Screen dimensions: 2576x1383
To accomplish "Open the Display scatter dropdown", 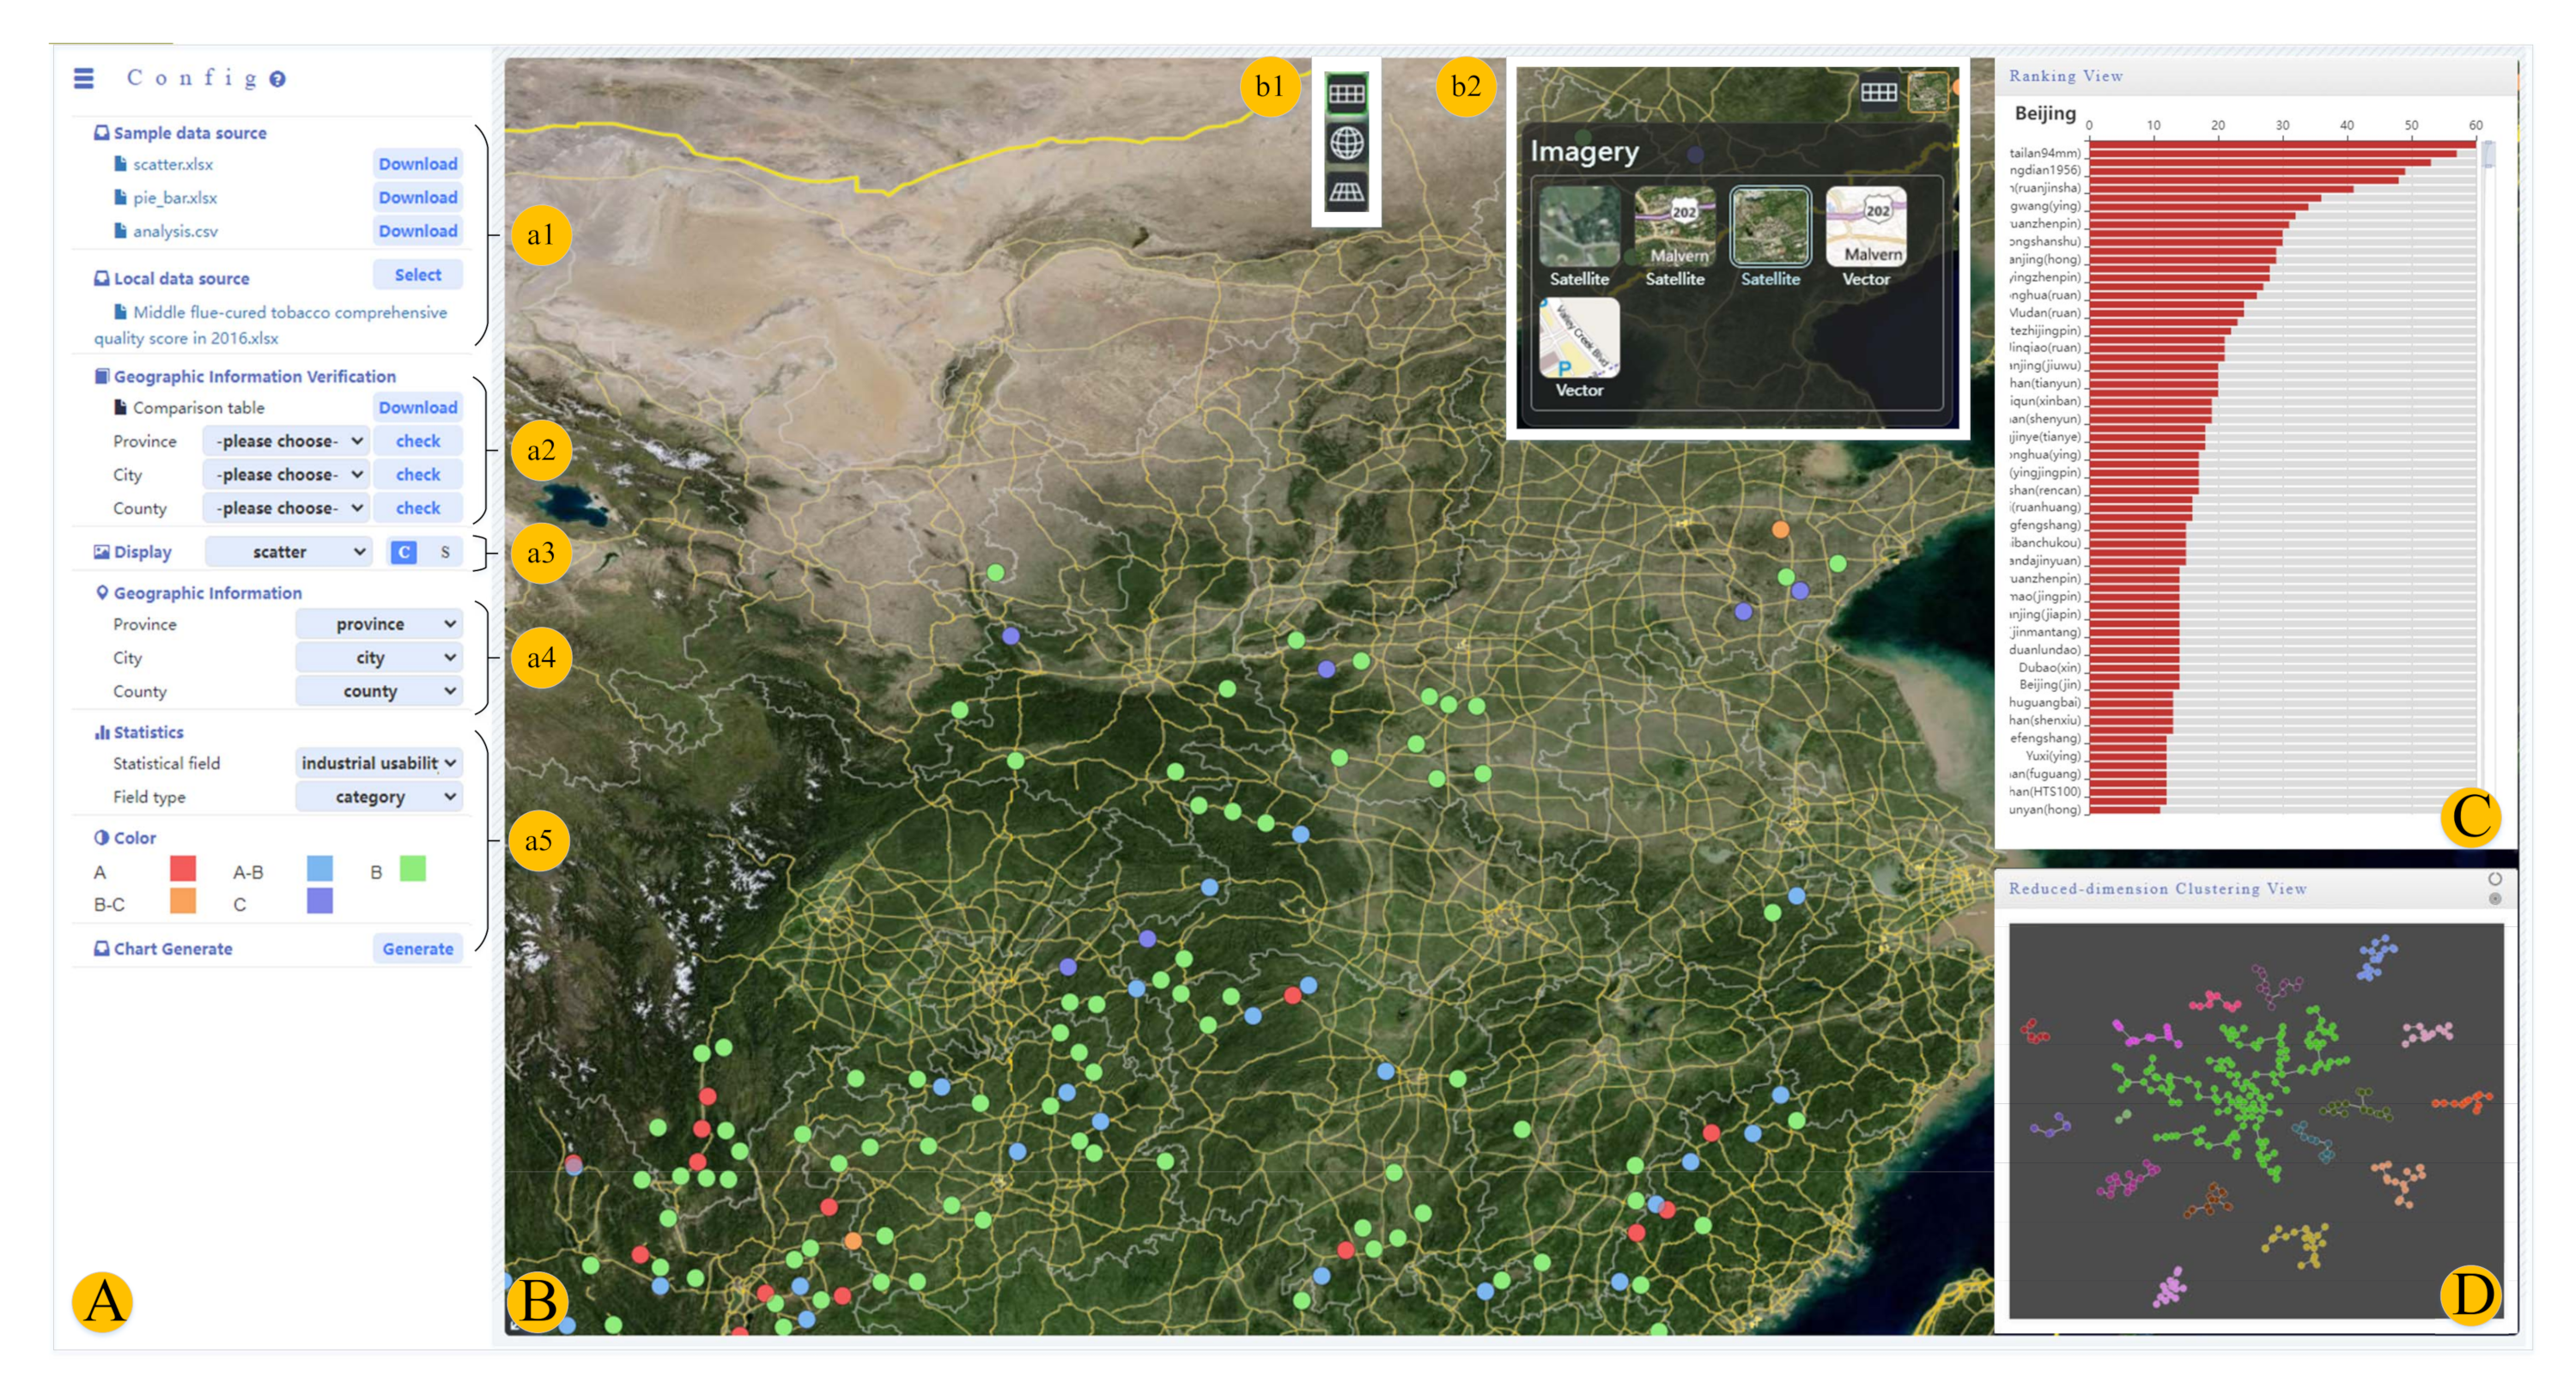I will pos(289,552).
